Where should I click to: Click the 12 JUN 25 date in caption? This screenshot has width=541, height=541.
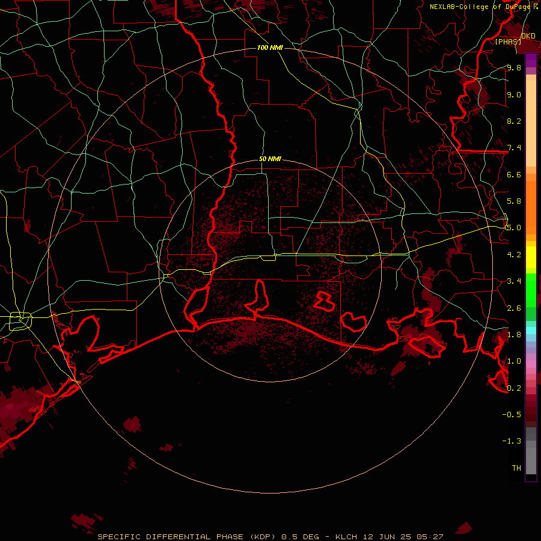(387, 537)
